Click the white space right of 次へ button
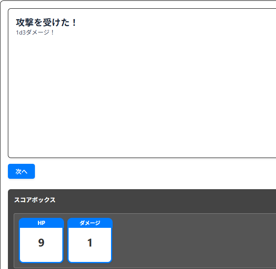Image resolution: width=276 pixels, height=269 pixels. coord(145,171)
